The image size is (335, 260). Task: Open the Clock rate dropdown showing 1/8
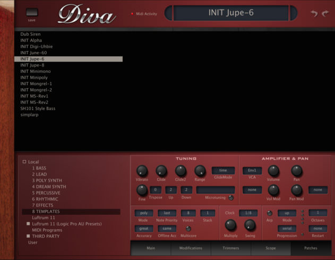[x=248, y=213]
